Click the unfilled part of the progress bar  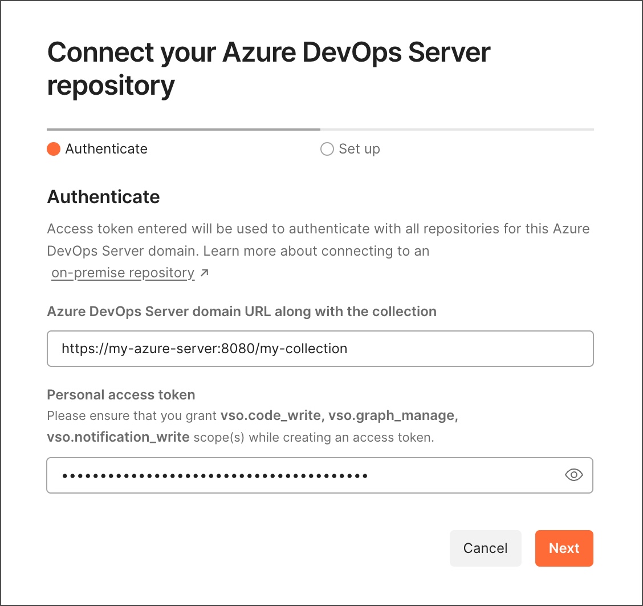457,130
